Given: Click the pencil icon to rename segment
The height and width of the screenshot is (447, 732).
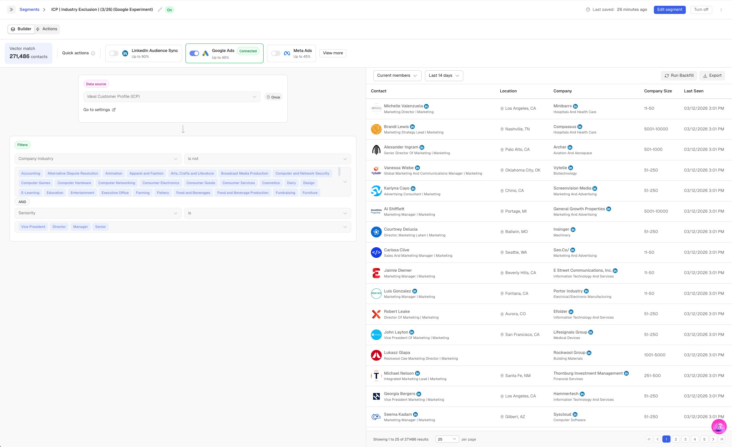Looking at the screenshot, I should 160,10.
